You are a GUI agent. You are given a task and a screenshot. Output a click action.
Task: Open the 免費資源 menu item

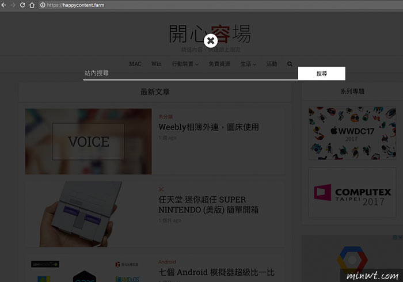[219, 64]
